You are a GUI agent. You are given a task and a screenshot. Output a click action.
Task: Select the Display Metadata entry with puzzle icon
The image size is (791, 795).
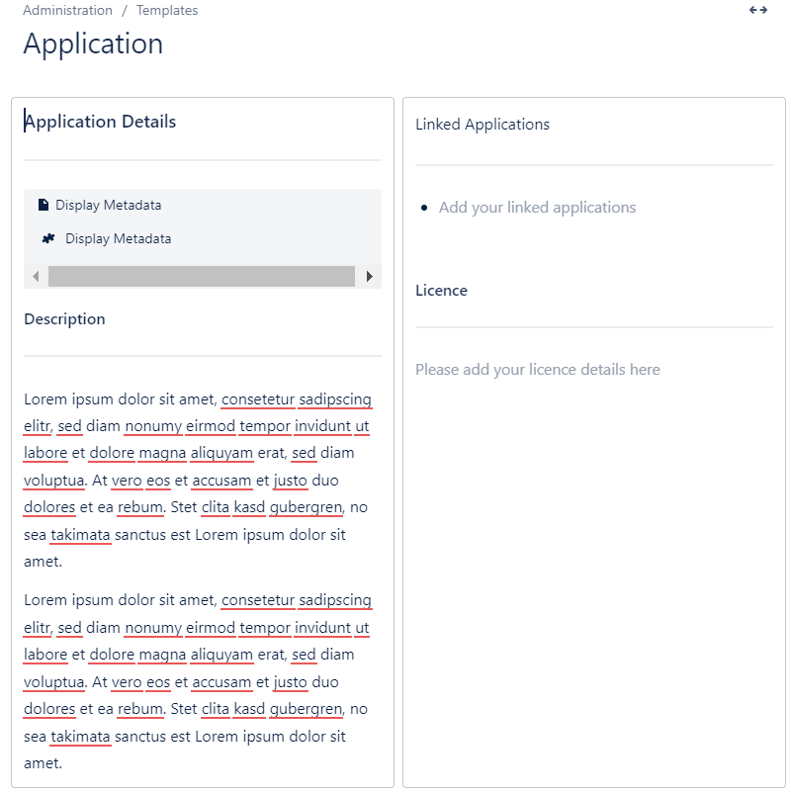pos(118,239)
